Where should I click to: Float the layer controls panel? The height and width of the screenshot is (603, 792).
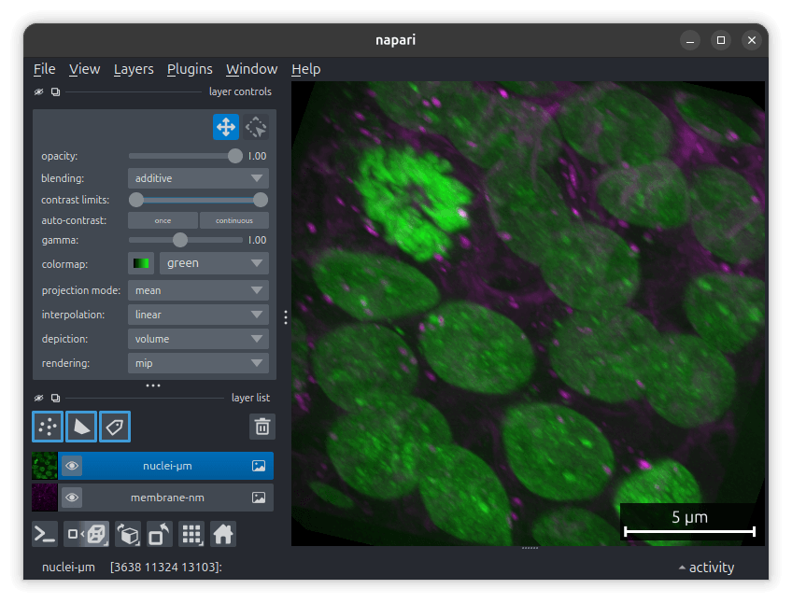coord(55,91)
